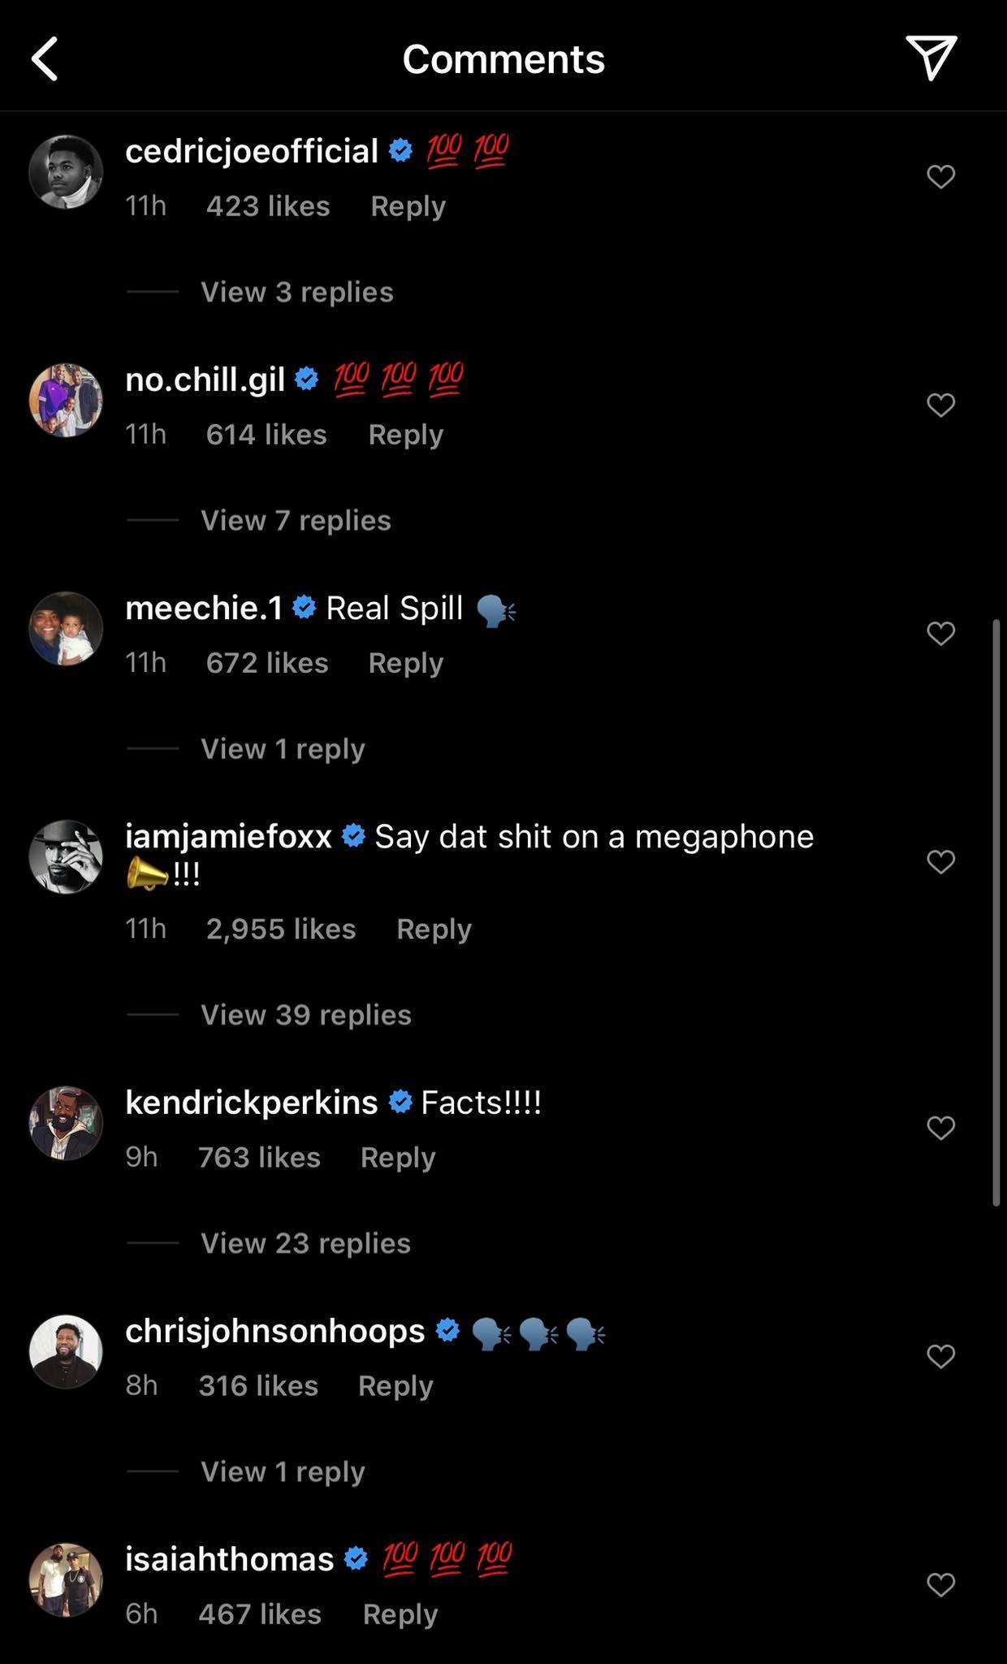Like cedricjoeofficial's comment with the heart

[x=940, y=176]
